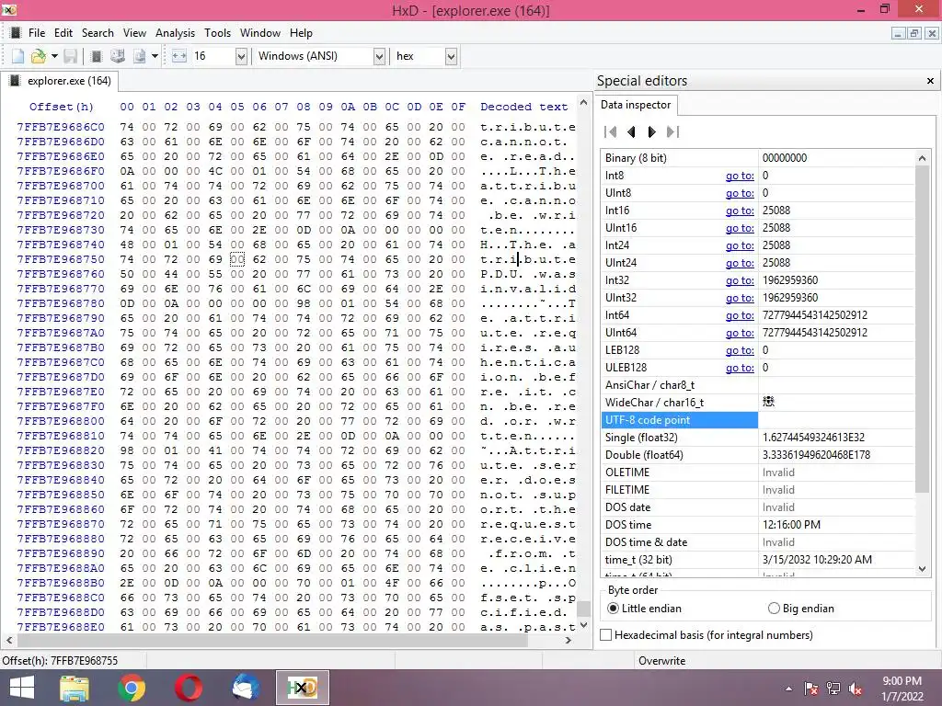Open Google Chrome from the taskbar
Viewport: 942px width, 706px height.
[x=132, y=688]
